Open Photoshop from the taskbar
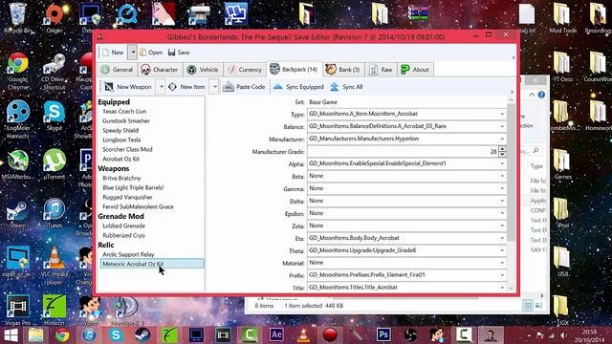The width and height of the screenshot is (612, 344). coord(383,335)
